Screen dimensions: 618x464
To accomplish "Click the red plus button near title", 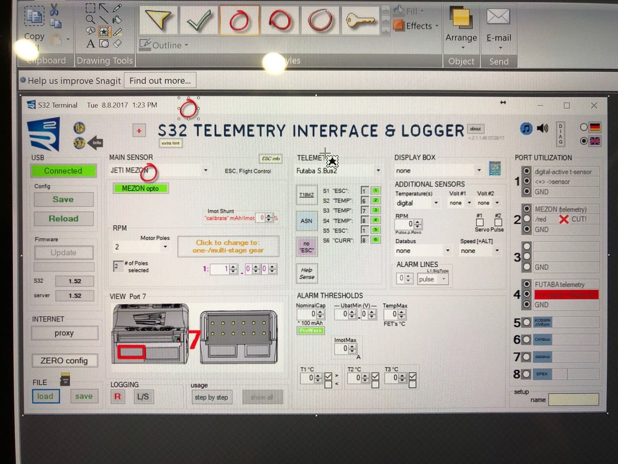I will coord(139,131).
